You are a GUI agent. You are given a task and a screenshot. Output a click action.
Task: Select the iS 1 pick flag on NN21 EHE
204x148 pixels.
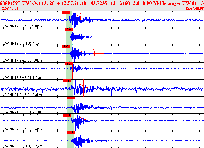click(71, 98)
